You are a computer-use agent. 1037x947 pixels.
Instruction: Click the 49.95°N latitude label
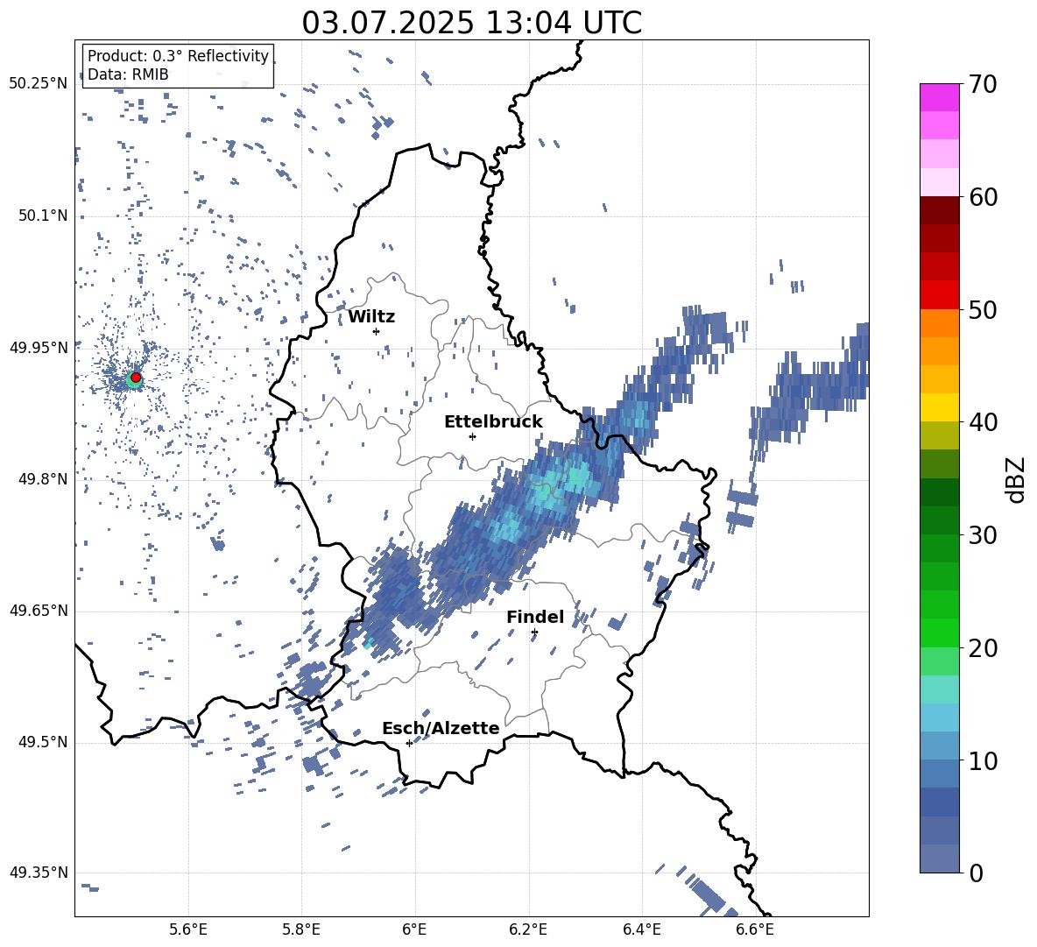(38, 347)
